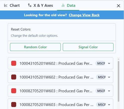Open red swatch of first 100082705201W603 series
The image size is (124, 109).
pos(14,91)
